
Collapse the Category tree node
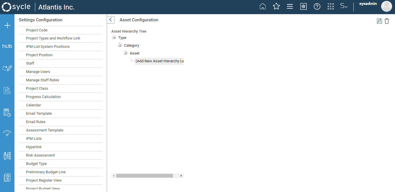tap(120, 45)
